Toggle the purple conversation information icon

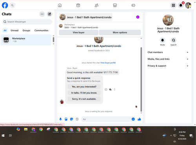(x=138, y=17)
